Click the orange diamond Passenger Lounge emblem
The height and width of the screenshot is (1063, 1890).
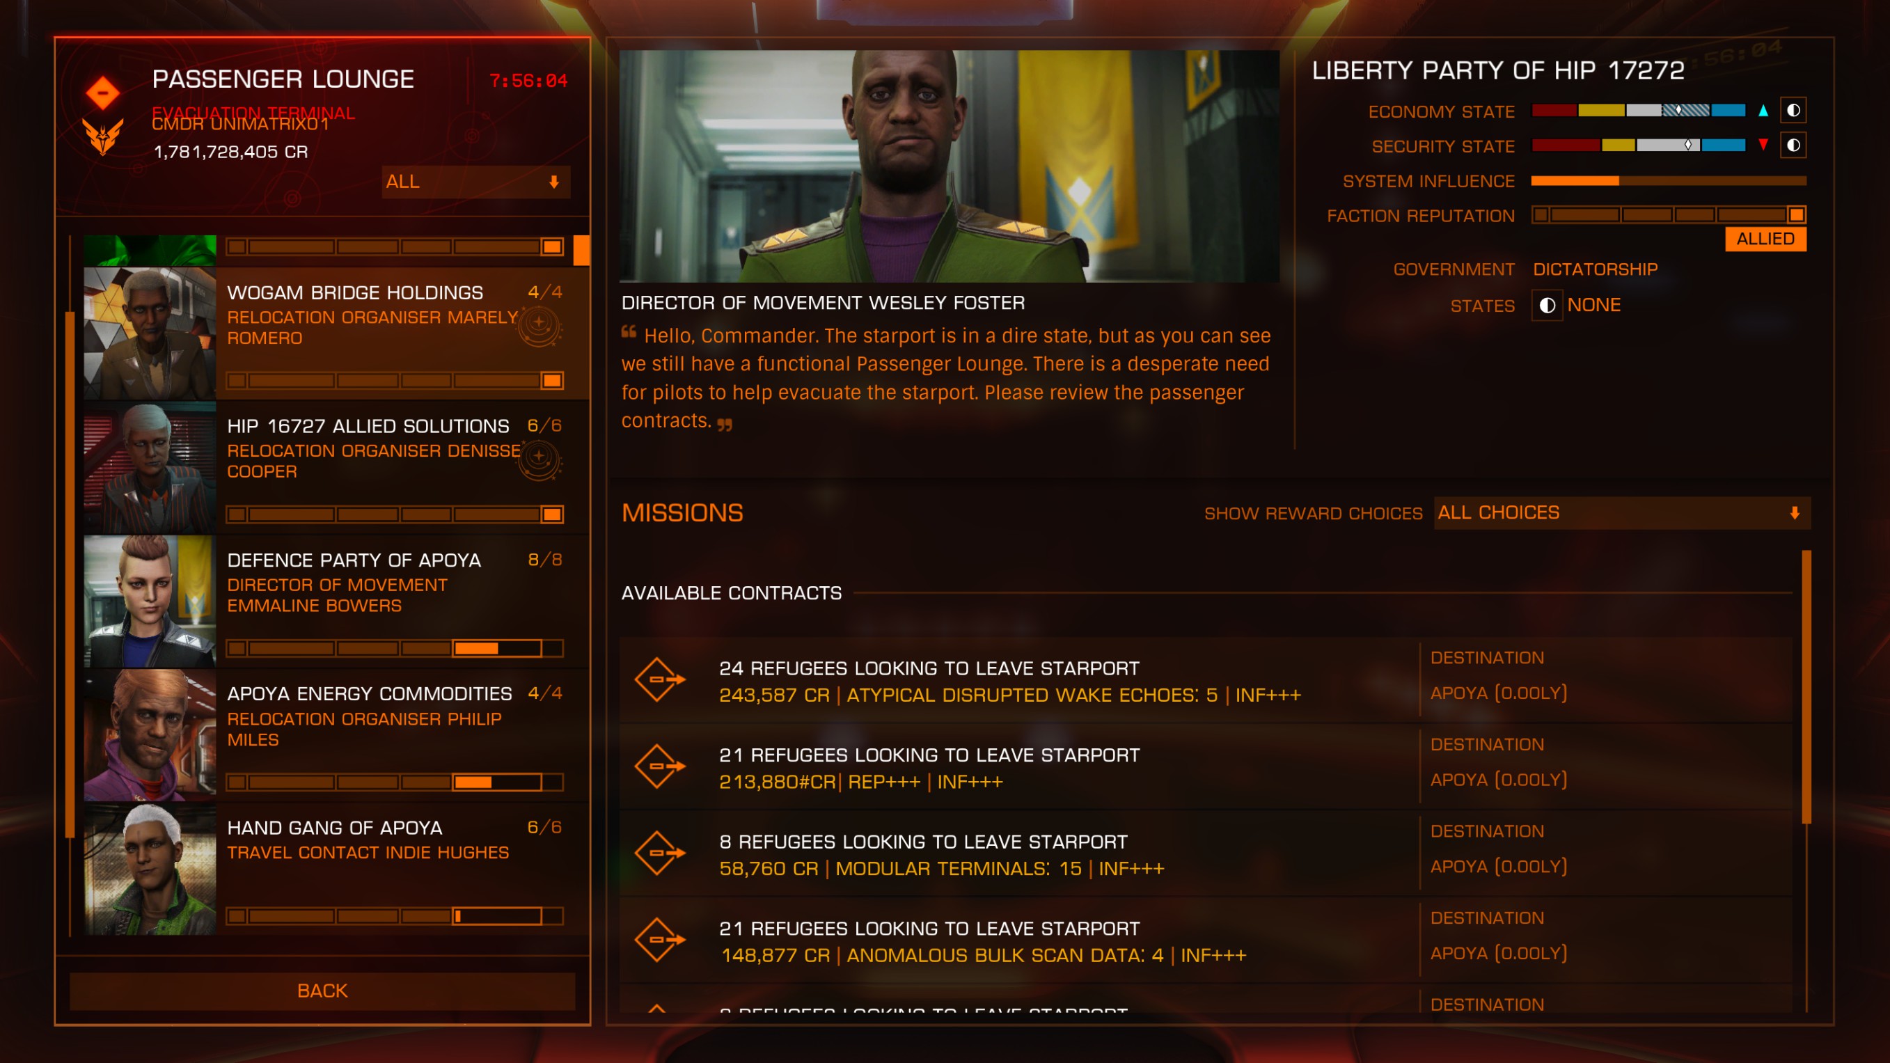tap(103, 93)
